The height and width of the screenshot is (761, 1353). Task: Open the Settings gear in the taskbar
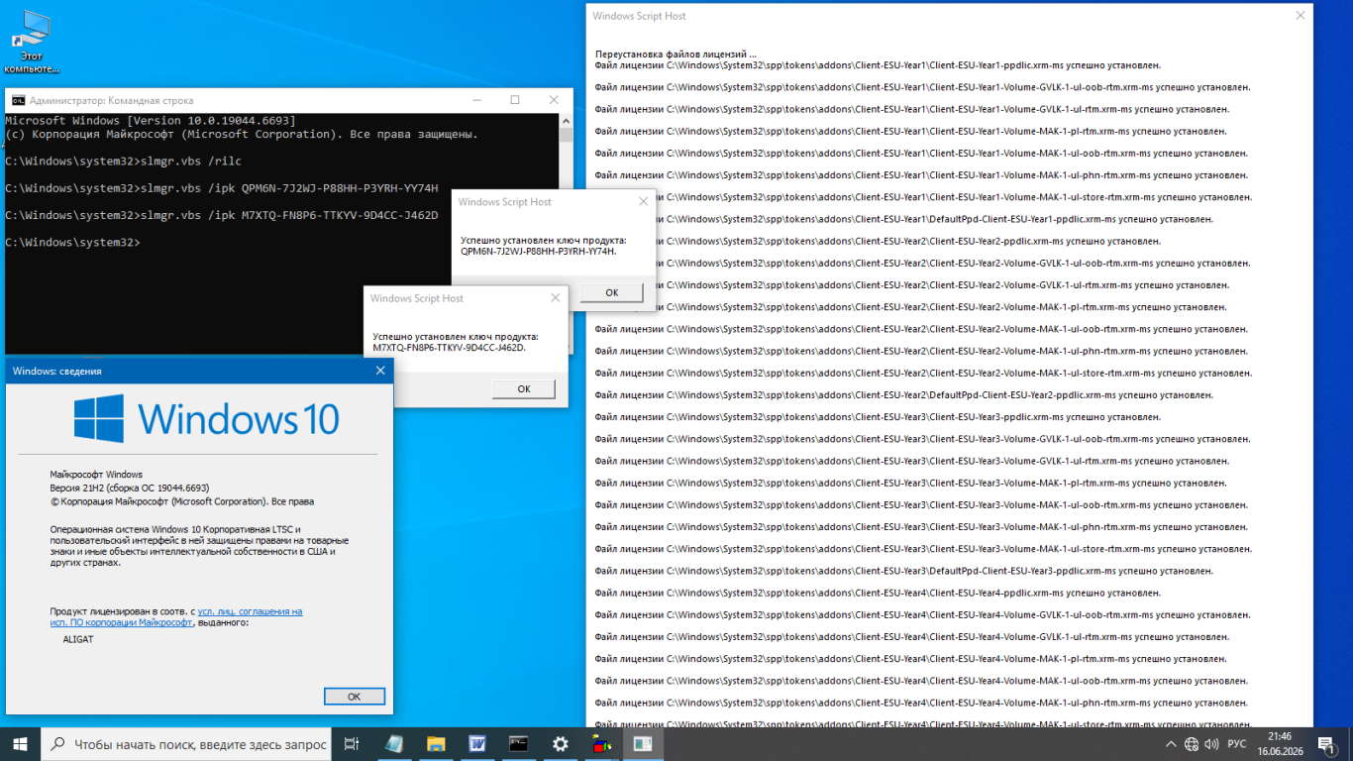560,744
